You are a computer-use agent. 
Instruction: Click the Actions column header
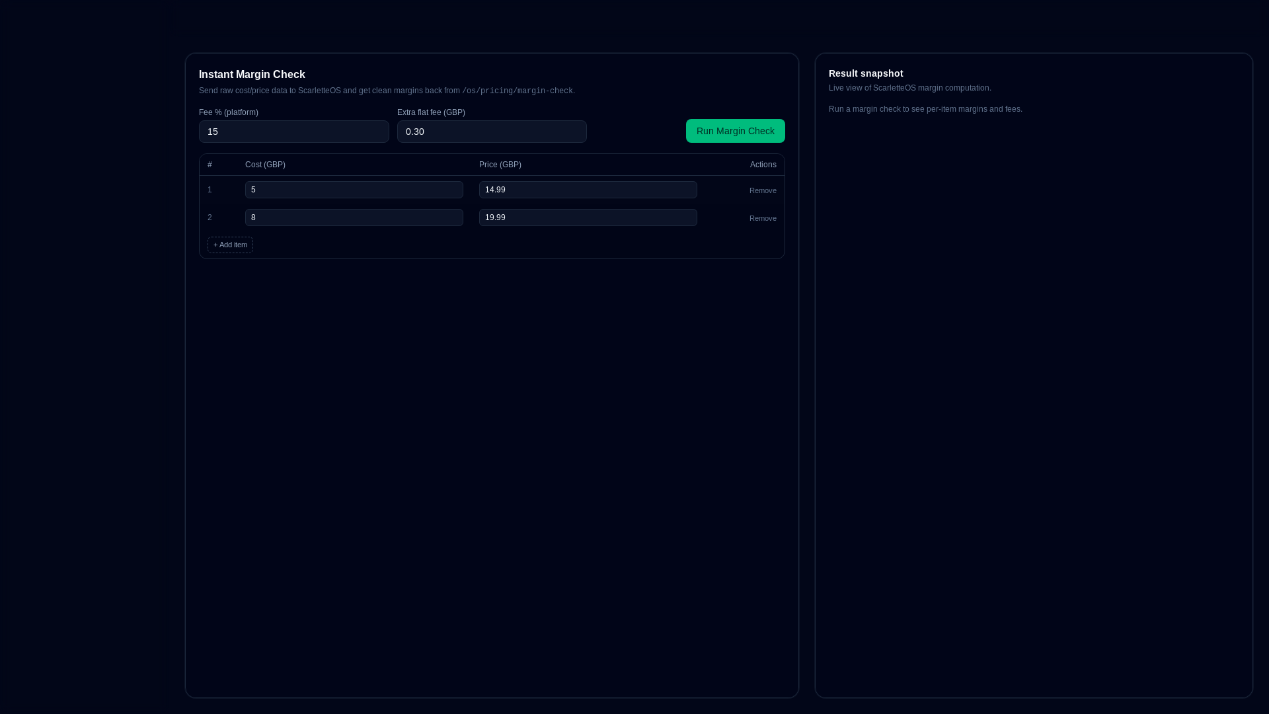763,165
